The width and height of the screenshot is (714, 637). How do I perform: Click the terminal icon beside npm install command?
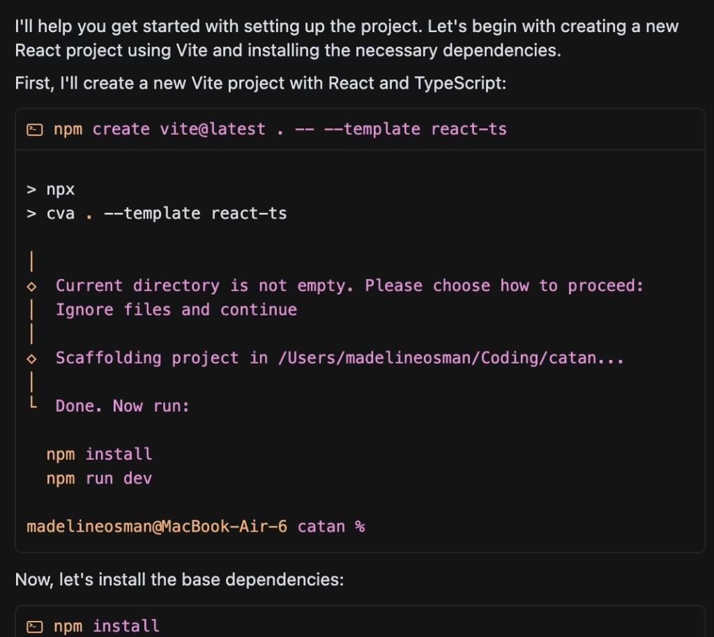[x=34, y=626]
